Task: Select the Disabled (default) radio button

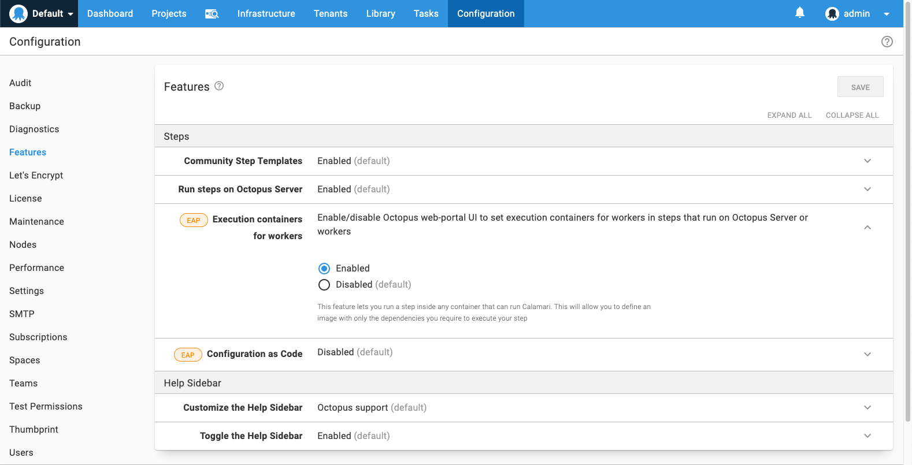Action: coord(324,285)
